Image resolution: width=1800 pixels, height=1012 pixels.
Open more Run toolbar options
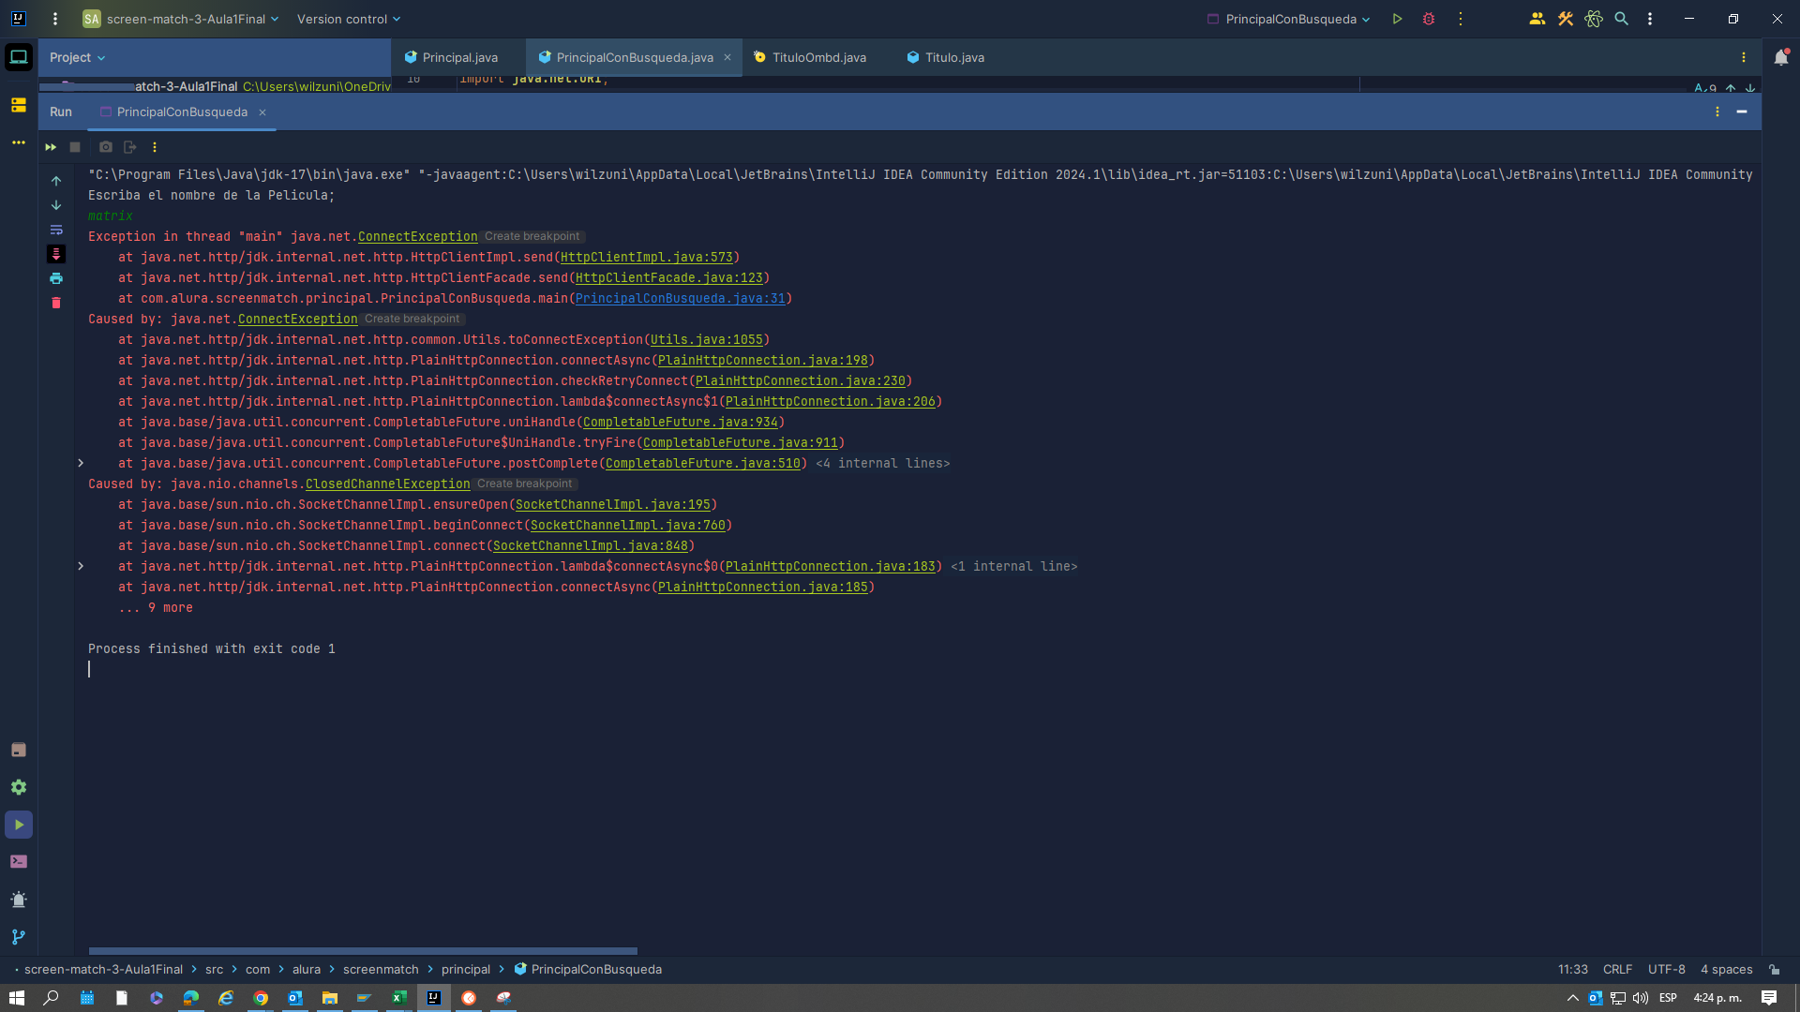155,147
